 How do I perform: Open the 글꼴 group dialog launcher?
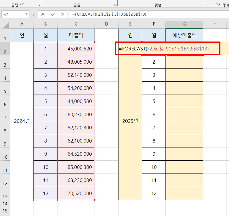115,5
